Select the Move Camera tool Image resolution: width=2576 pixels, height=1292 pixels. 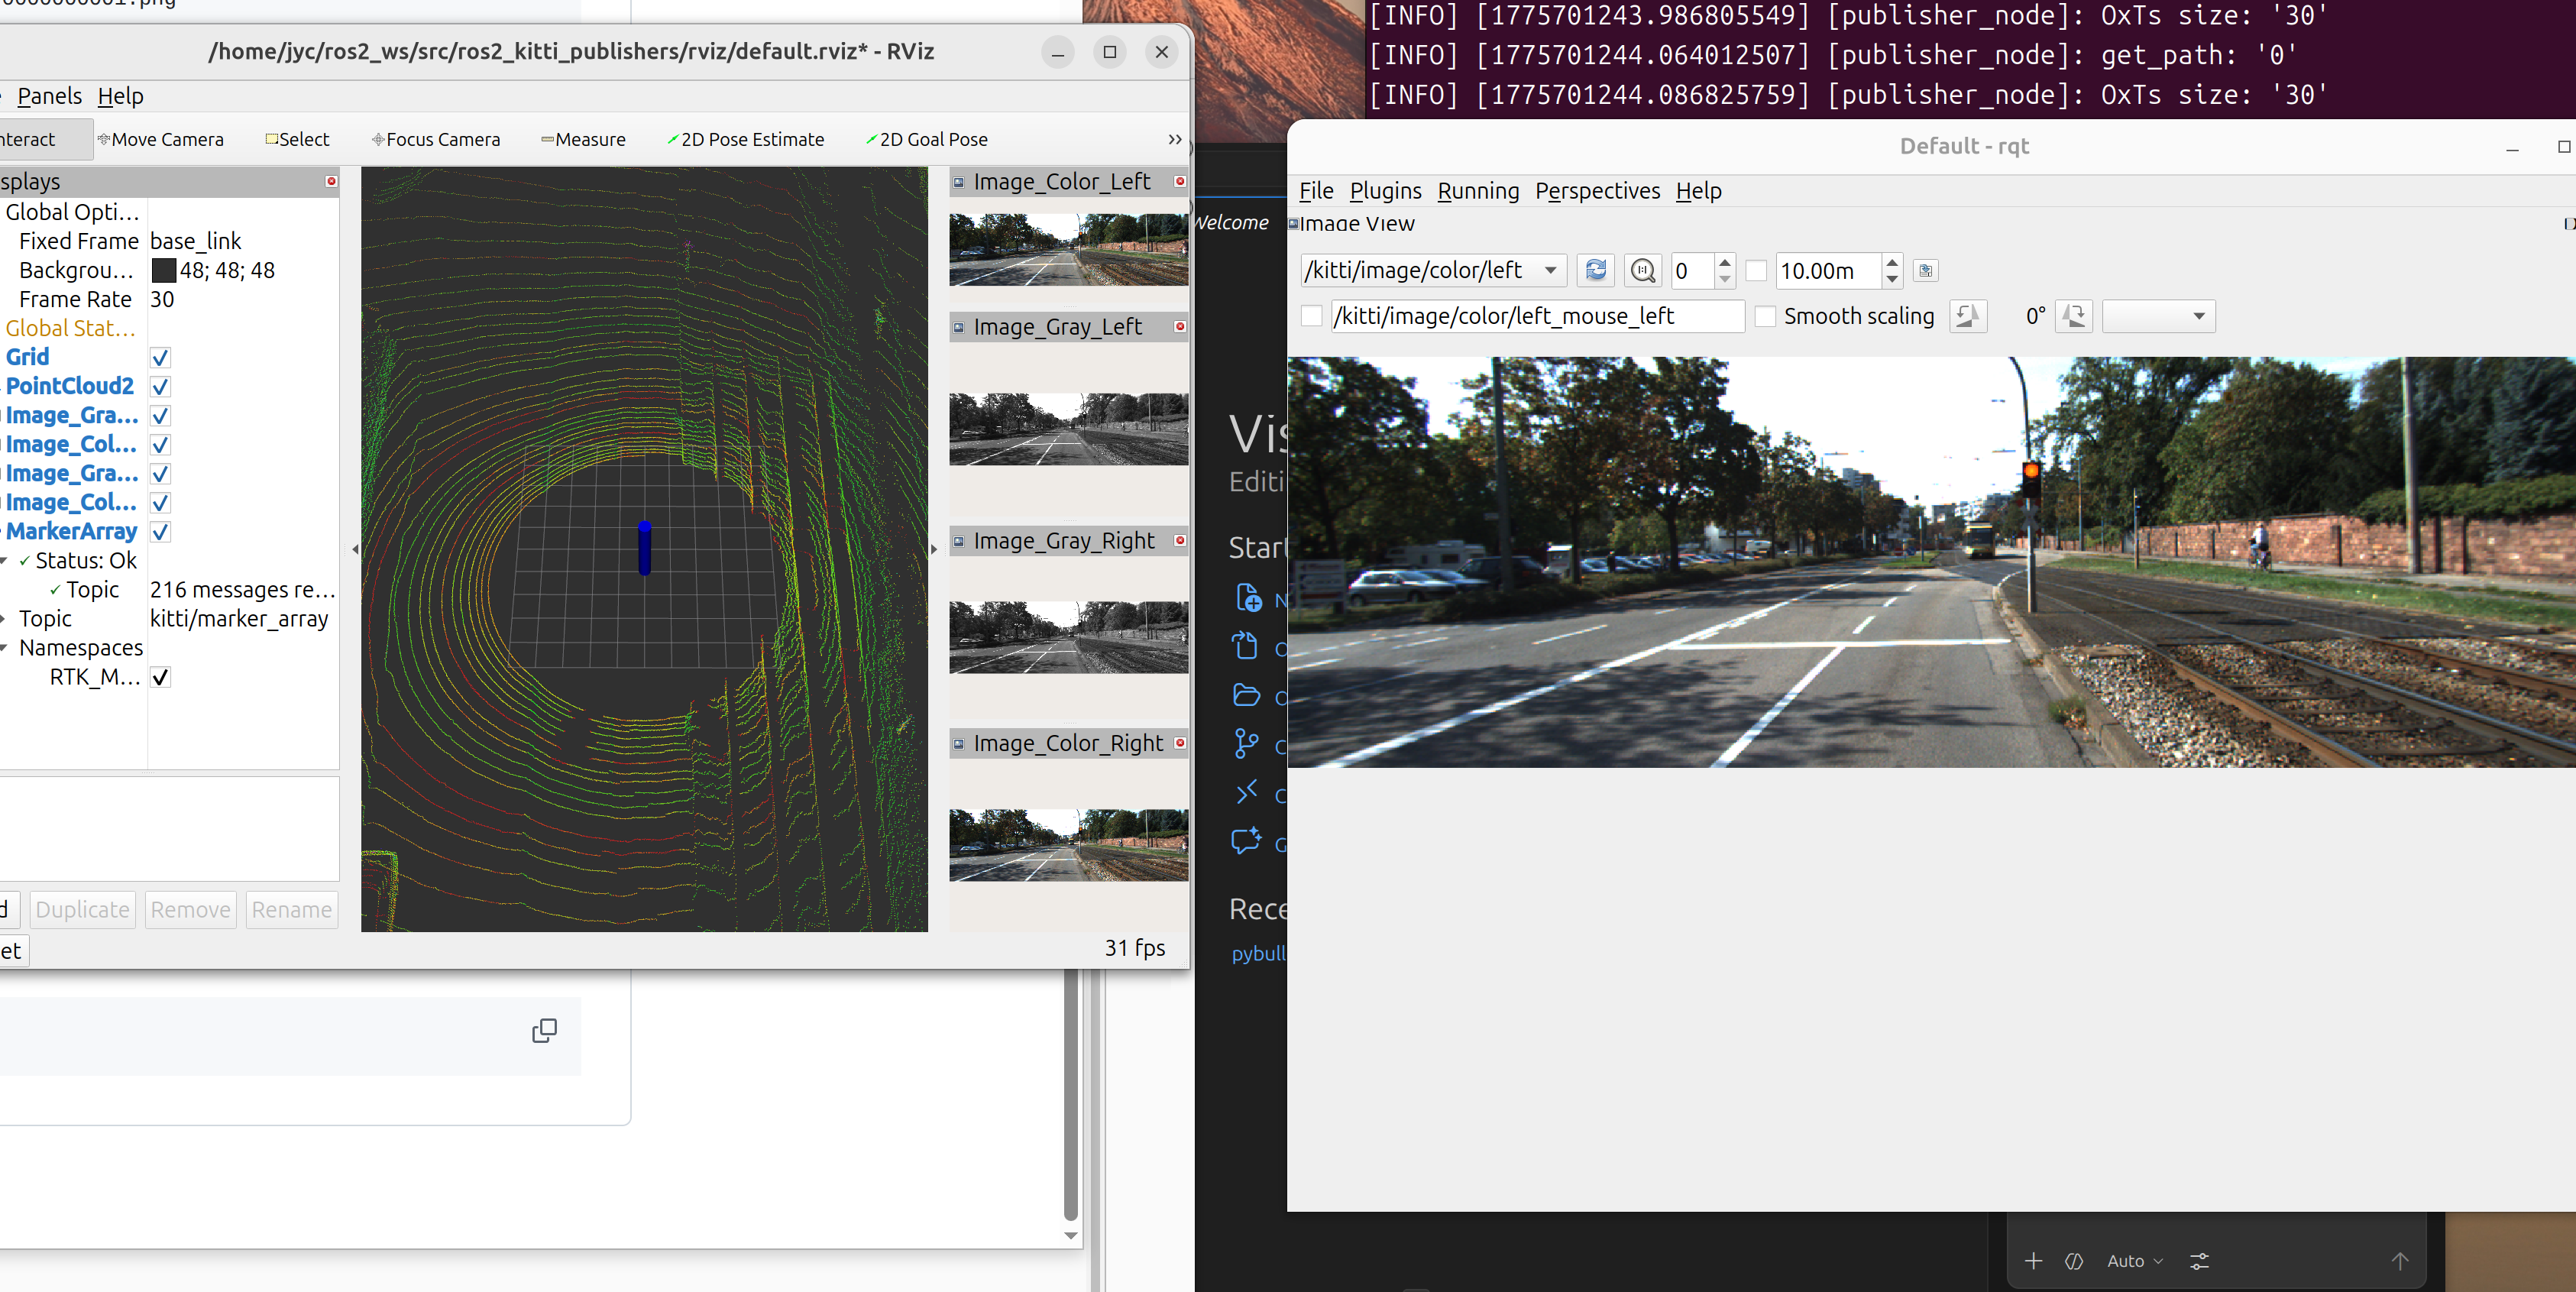click(x=160, y=139)
